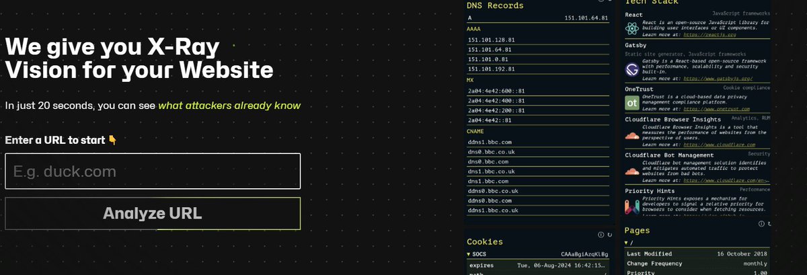The image size is (807, 275).
Task: Click the Cookies panel heading
Action: tap(485, 241)
